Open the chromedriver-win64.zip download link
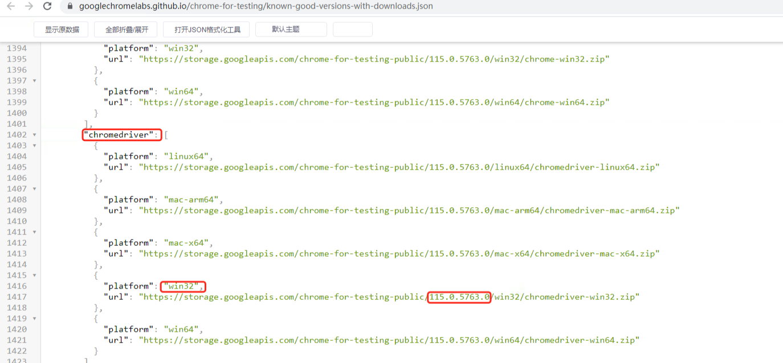Image resolution: width=783 pixels, height=363 pixels. click(388, 340)
